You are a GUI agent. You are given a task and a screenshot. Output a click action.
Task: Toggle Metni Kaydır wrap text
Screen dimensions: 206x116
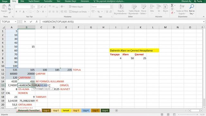76,6
